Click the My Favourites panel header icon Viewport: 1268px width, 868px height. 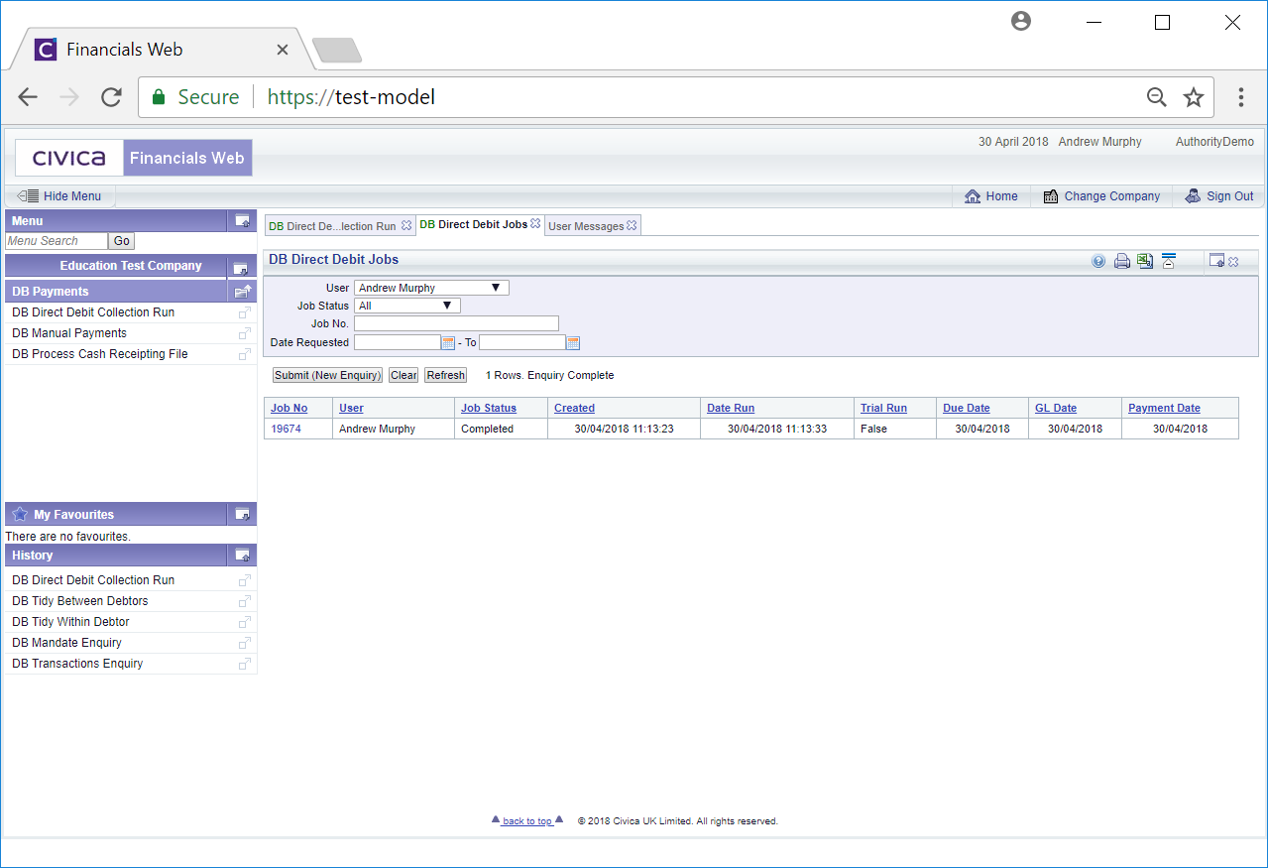[242, 514]
